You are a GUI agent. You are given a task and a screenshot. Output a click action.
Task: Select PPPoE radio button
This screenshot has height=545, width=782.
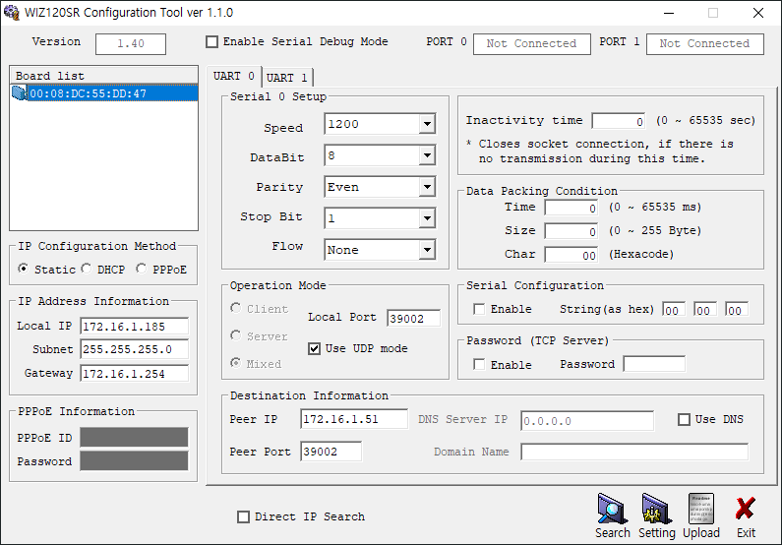141,269
